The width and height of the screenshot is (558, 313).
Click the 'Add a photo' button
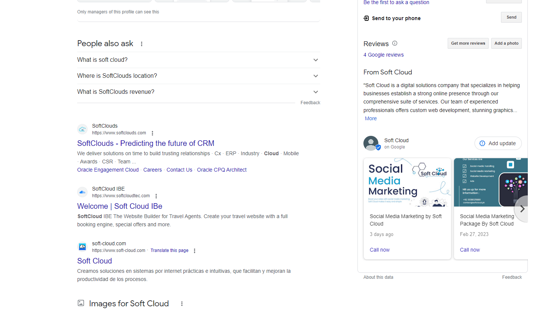coord(507,43)
